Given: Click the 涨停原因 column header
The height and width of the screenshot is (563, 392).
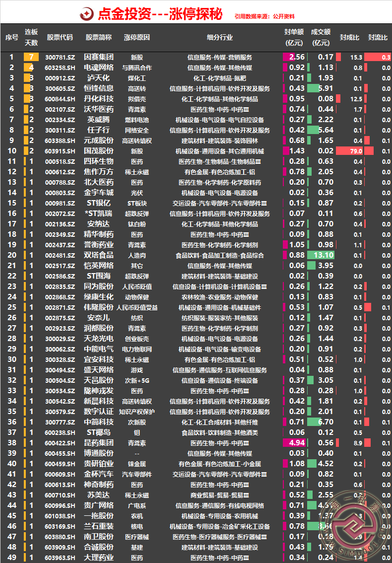Looking at the screenshot, I should pos(136,37).
